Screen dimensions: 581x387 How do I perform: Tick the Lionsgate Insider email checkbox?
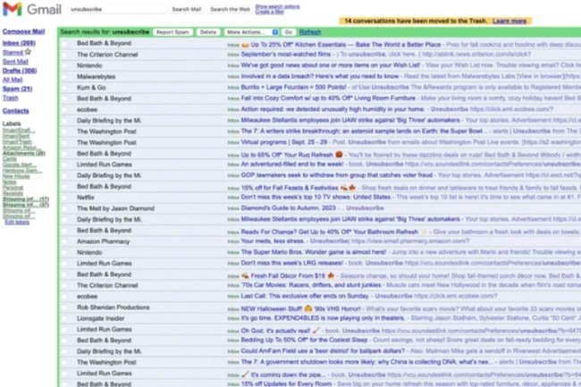pos(65,318)
